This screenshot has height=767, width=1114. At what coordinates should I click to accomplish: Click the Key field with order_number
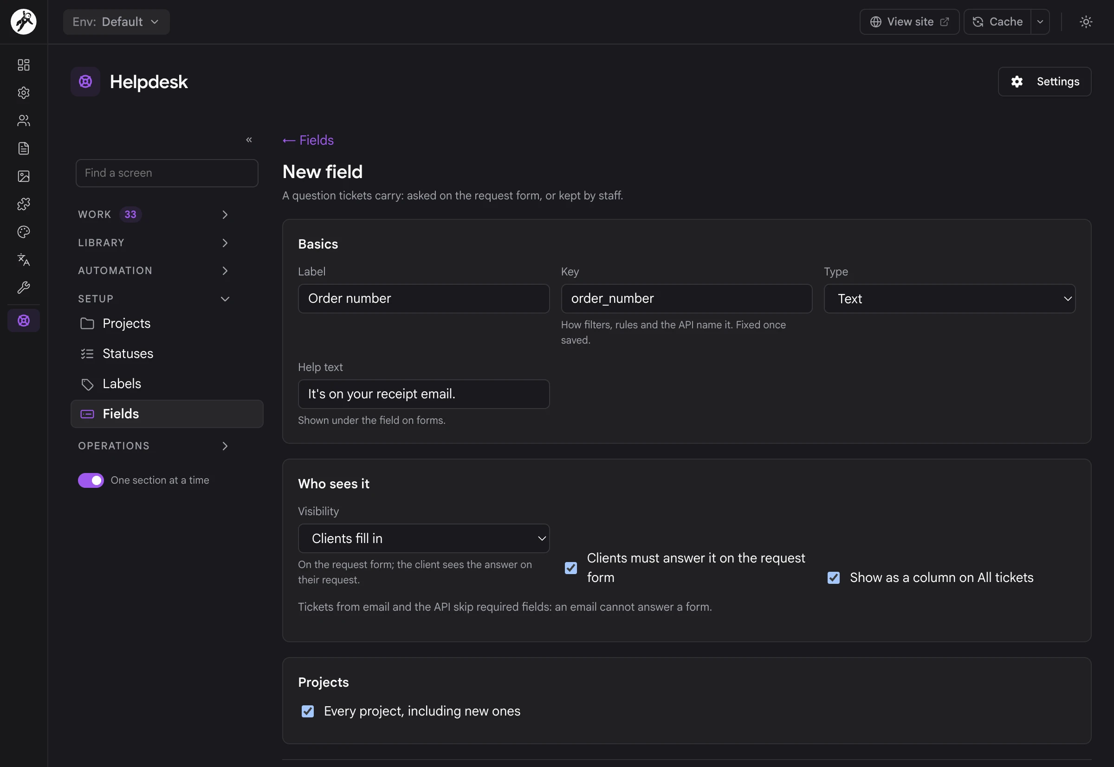pyautogui.click(x=687, y=299)
